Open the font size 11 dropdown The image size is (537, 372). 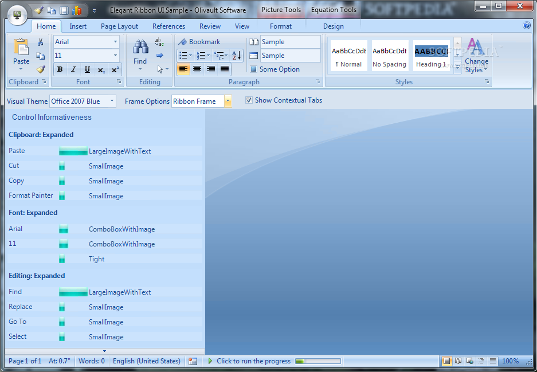(x=115, y=56)
